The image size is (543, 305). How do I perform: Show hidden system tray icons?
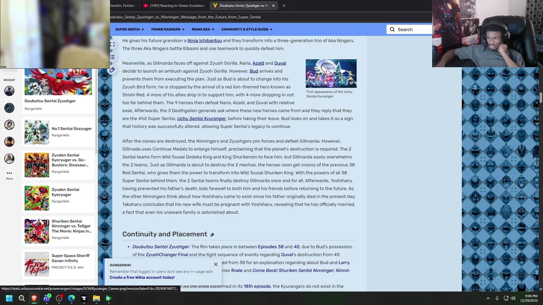click(488, 298)
